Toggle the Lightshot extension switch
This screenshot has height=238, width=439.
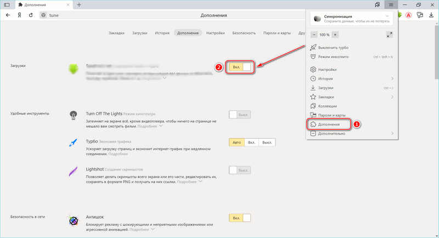coord(239,171)
